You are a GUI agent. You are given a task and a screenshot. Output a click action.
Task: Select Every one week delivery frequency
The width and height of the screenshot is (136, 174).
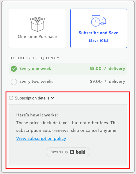point(68,69)
